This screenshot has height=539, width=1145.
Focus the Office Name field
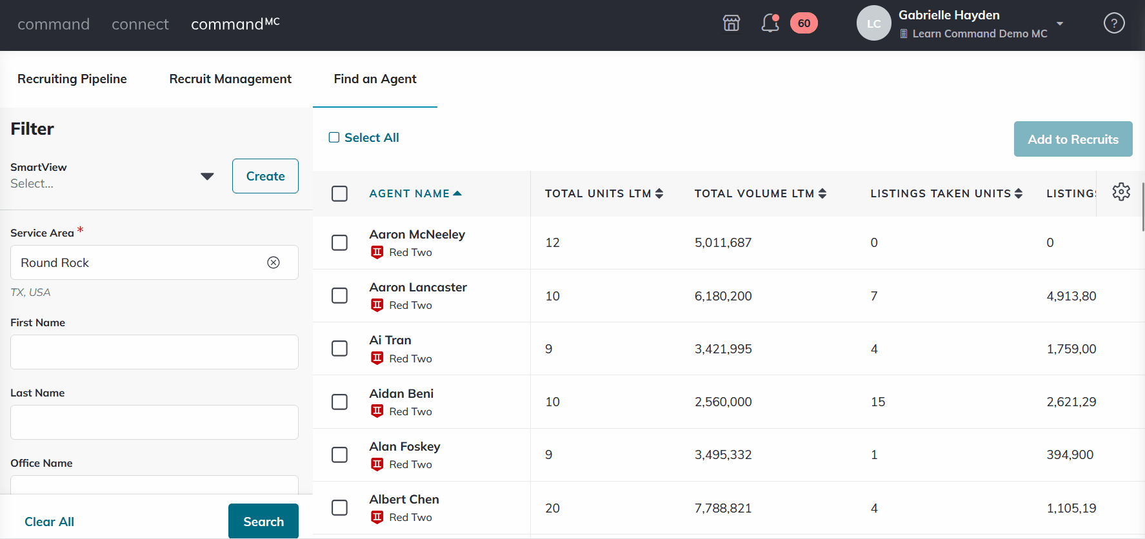point(154,485)
